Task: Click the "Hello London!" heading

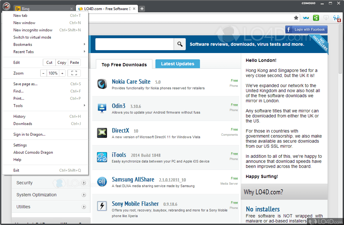Action: click(x=261, y=60)
